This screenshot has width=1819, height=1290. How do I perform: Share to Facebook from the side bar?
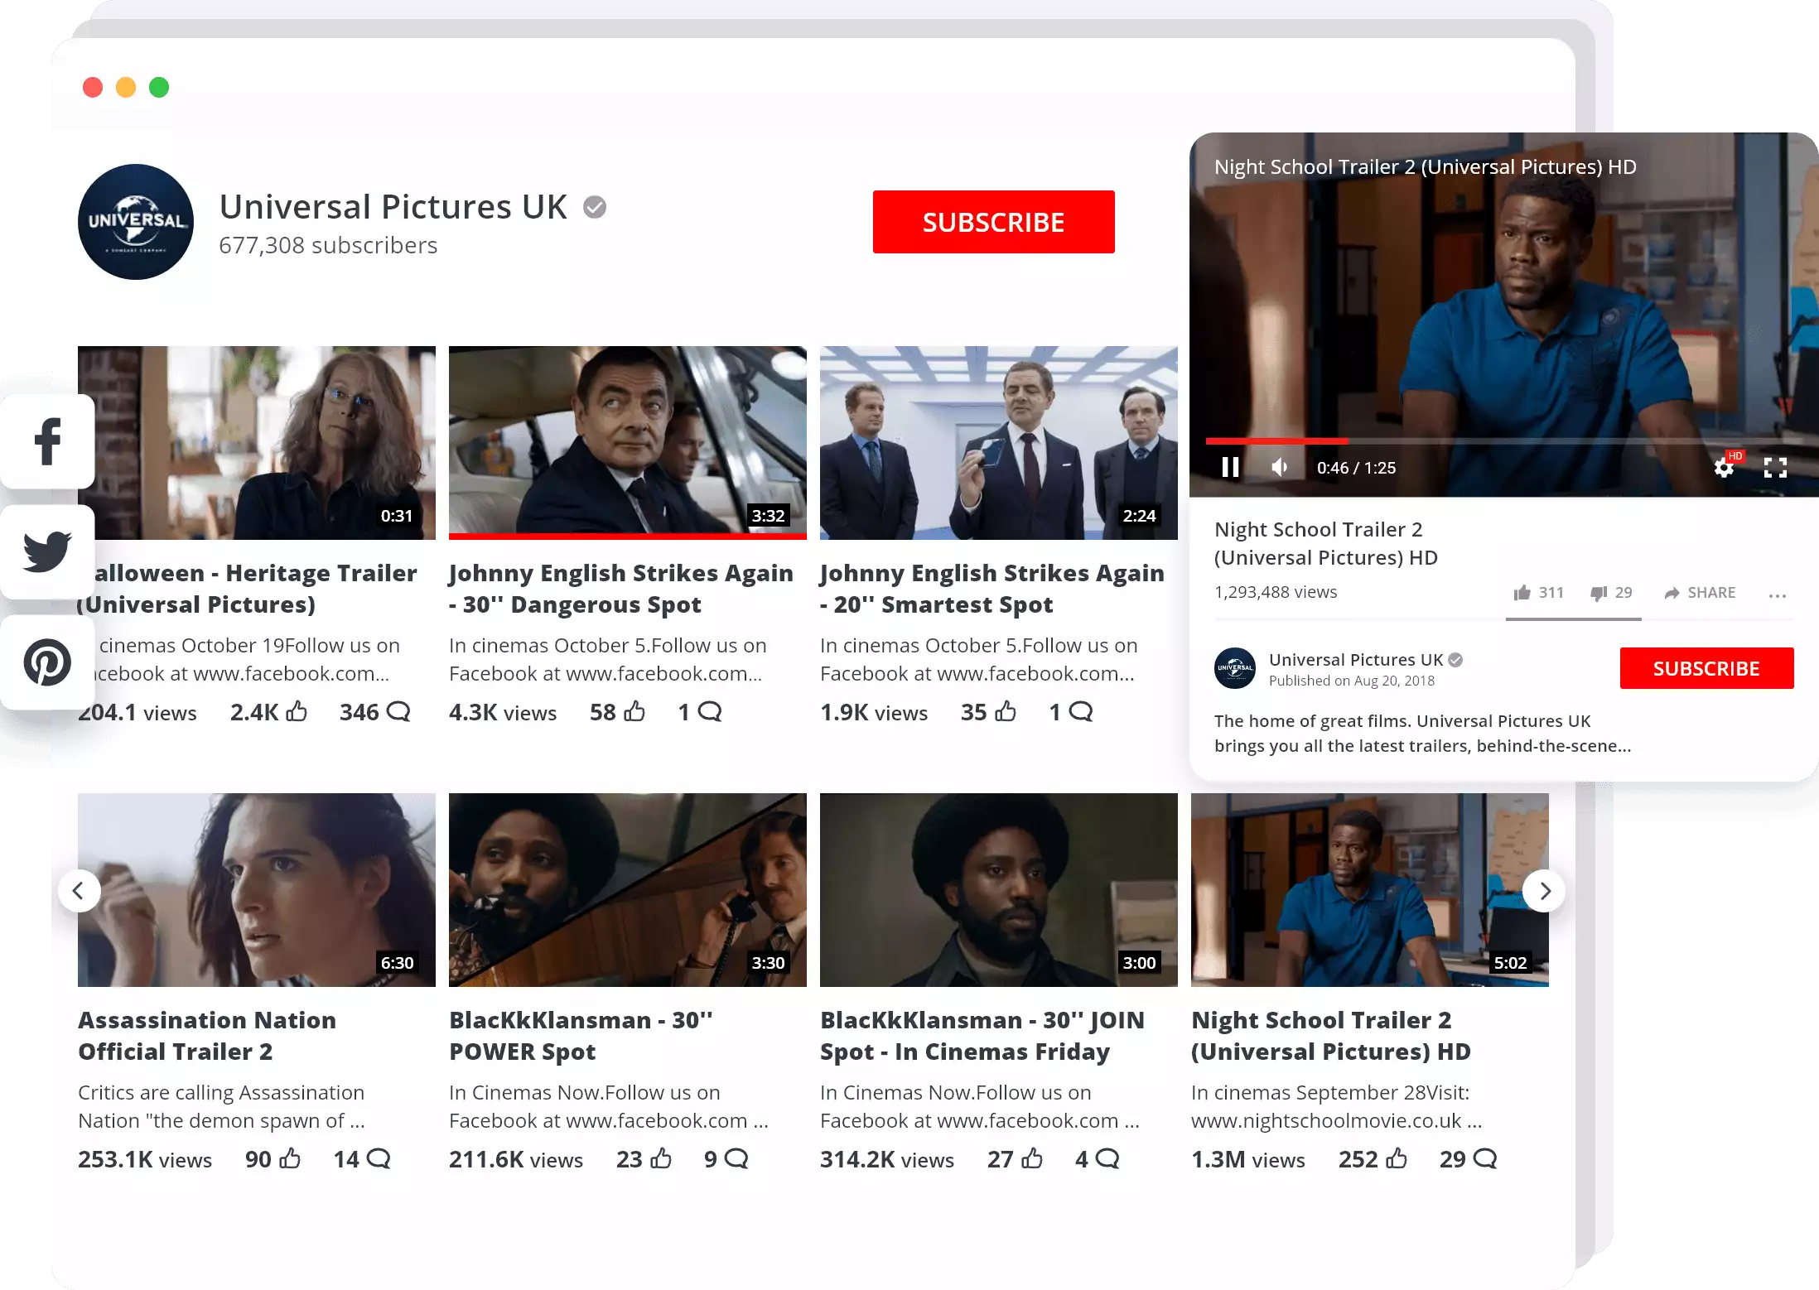pos(47,441)
